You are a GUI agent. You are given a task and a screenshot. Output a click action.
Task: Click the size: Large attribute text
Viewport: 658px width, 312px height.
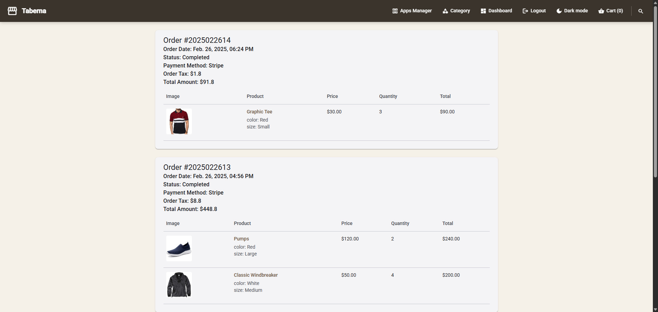[x=245, y=254]
